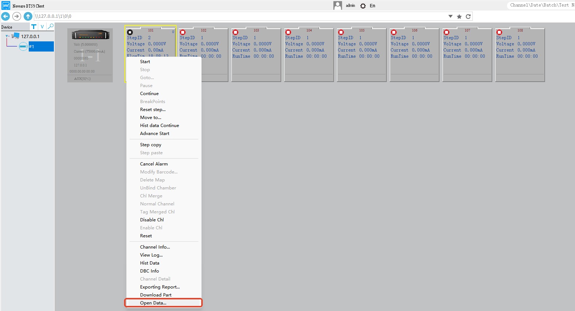Image resolution: width=575 pixels, height=311 pixels.
Task: Click the V filter icon in Device panel
Action: pos(42,26)
